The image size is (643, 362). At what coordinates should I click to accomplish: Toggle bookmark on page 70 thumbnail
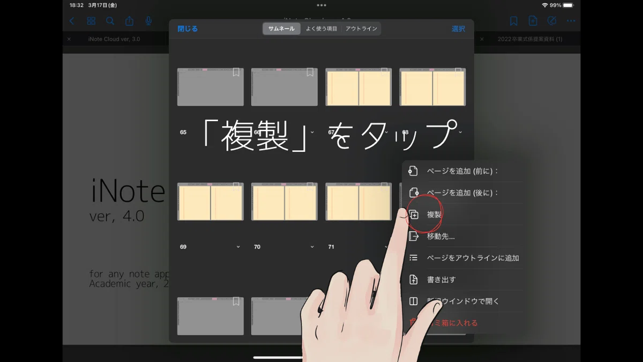(x=310, y=187)
